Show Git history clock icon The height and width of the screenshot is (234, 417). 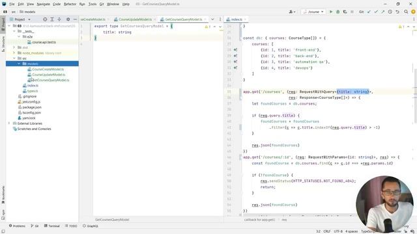390,12
